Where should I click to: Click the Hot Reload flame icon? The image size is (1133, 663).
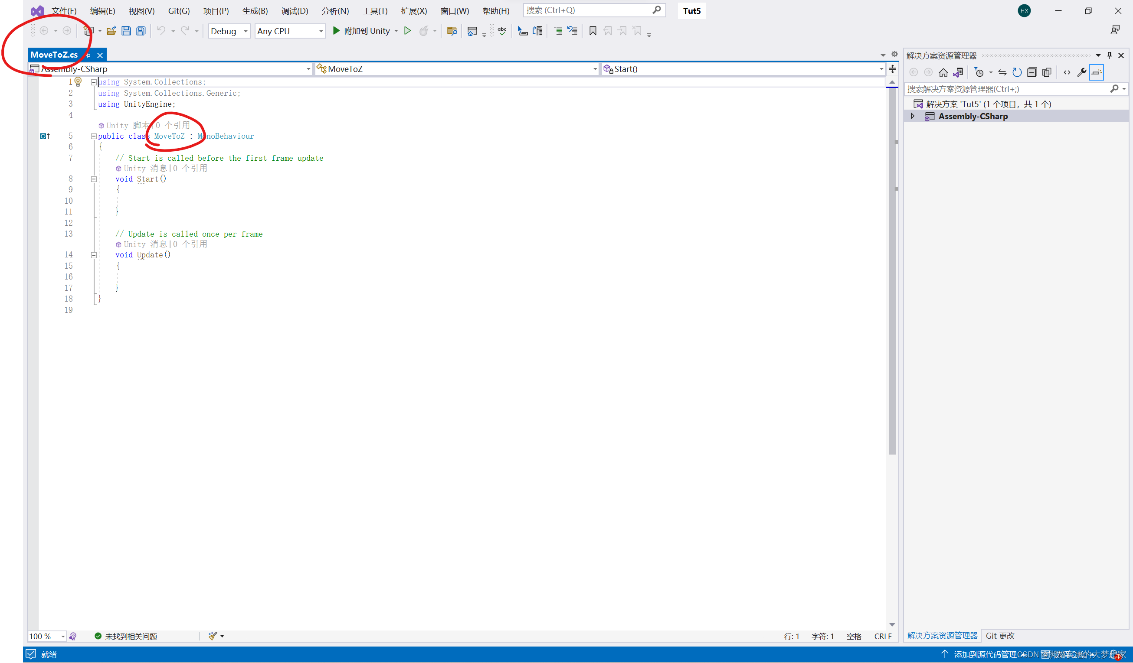tap(423, 31)
